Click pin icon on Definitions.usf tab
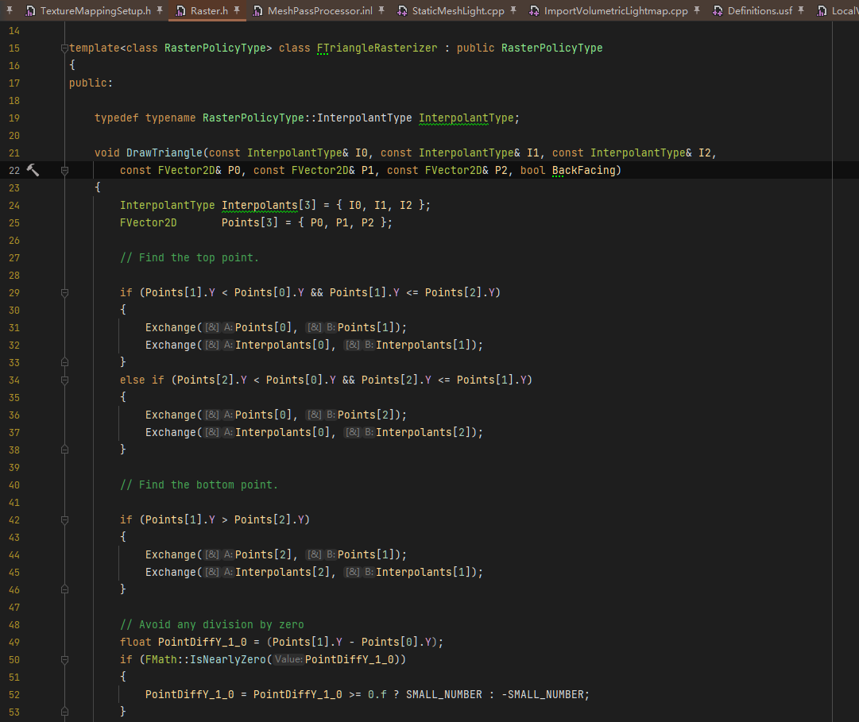Viewport: 859px width, 722px height. point(801,10)
